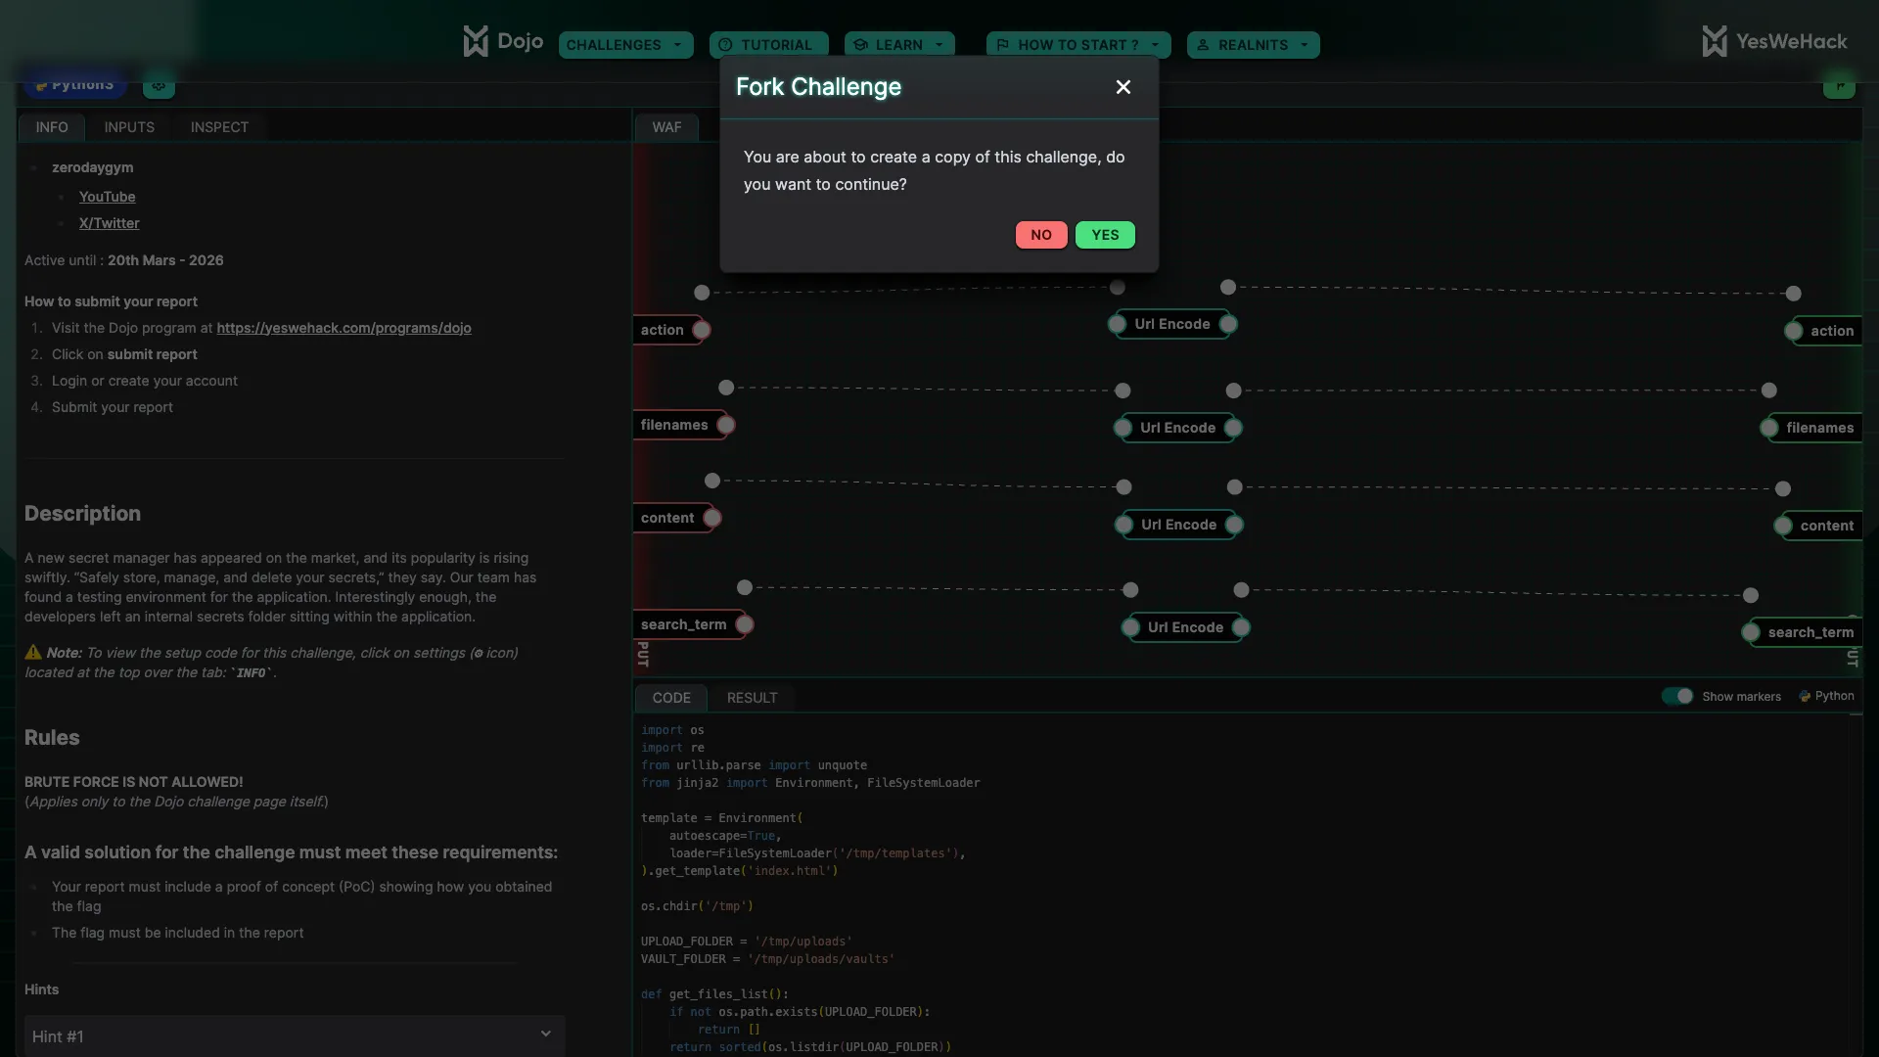Switch to the INPUTS tab
Viewport: 1879px width, 1057px height.
click(129, 127)
